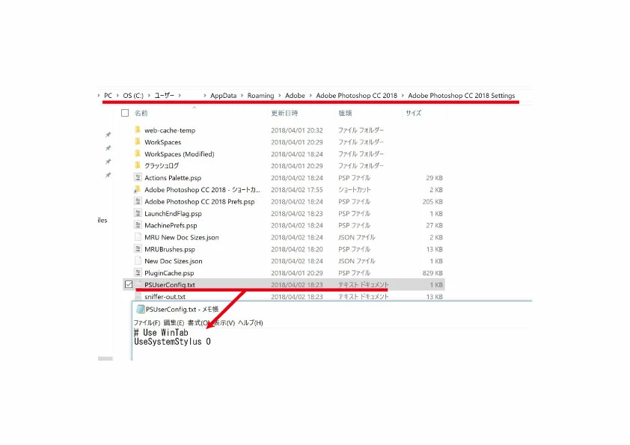The height and width of the screenshot is (445, 630).
Task: Go to ユーザー breadcrumb
Action: 165,96
